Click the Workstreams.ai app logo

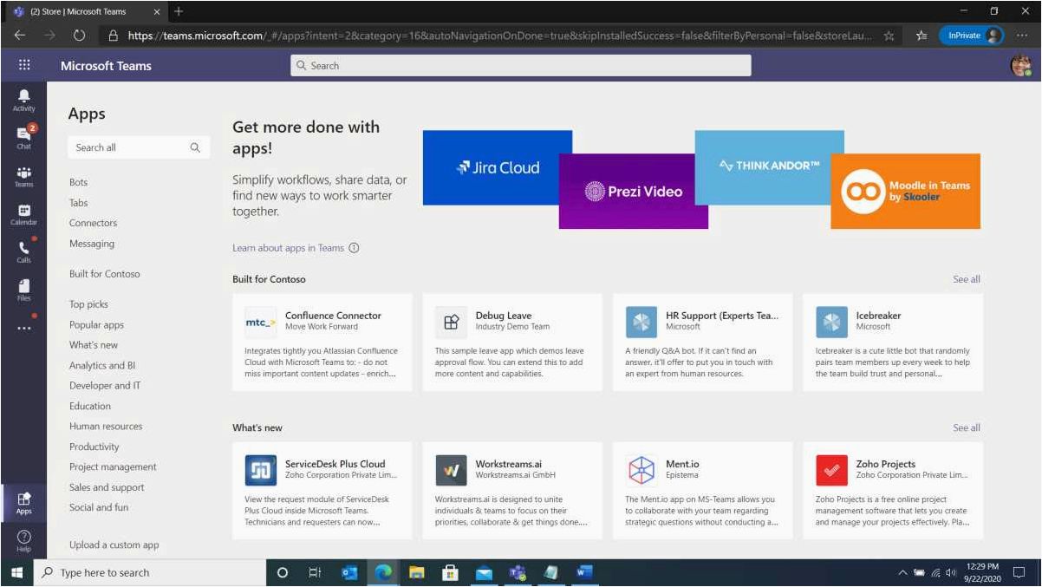click(x=451, y=470)
